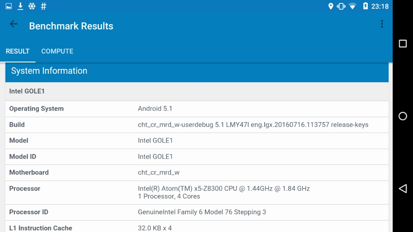
Task: Tap the location pin status icon
Action: click(331, 6)
